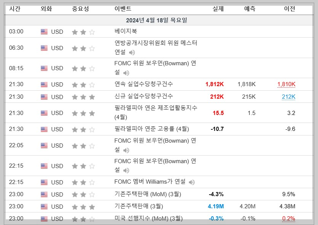Click the importance stars in the Williams 연설 row
This screenshot has width=318, height=225.
coord(83,183)
